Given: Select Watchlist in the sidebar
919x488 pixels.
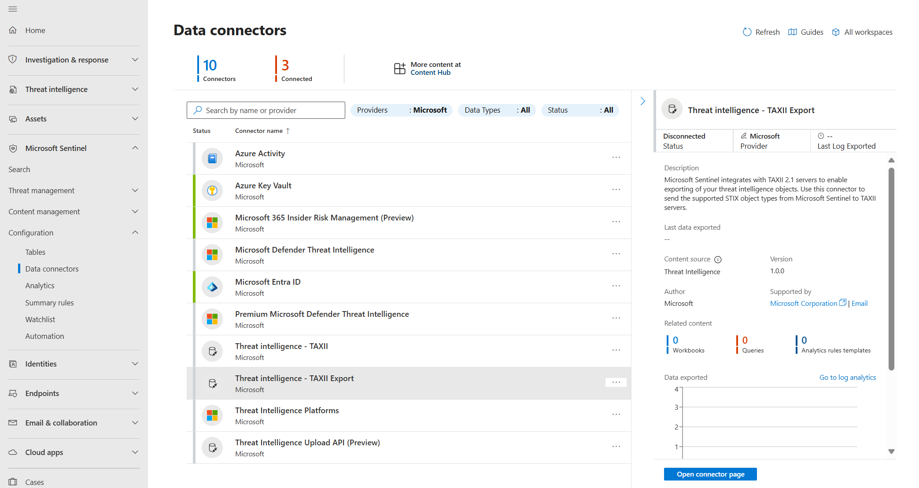Looking at the screenshot, I should 40,319.
